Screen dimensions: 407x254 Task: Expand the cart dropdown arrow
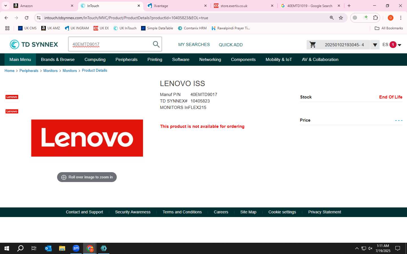tap(375, 45)
